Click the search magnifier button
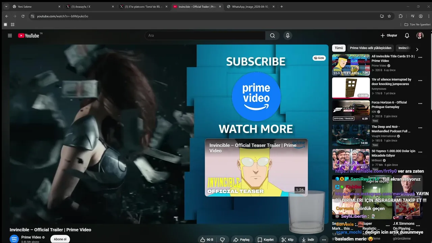Screen dimensions: 432x243 [272, 35]
